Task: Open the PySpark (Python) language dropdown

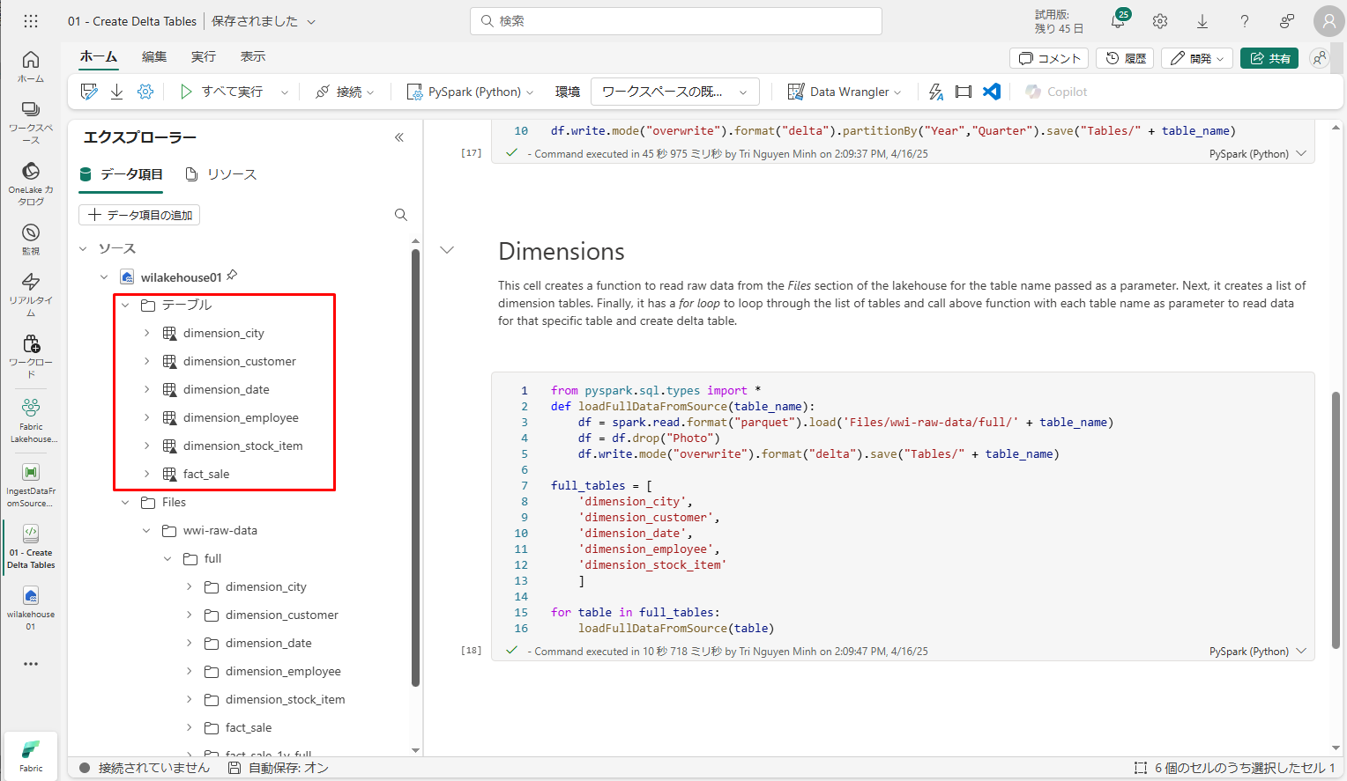Action: point(471,92)
